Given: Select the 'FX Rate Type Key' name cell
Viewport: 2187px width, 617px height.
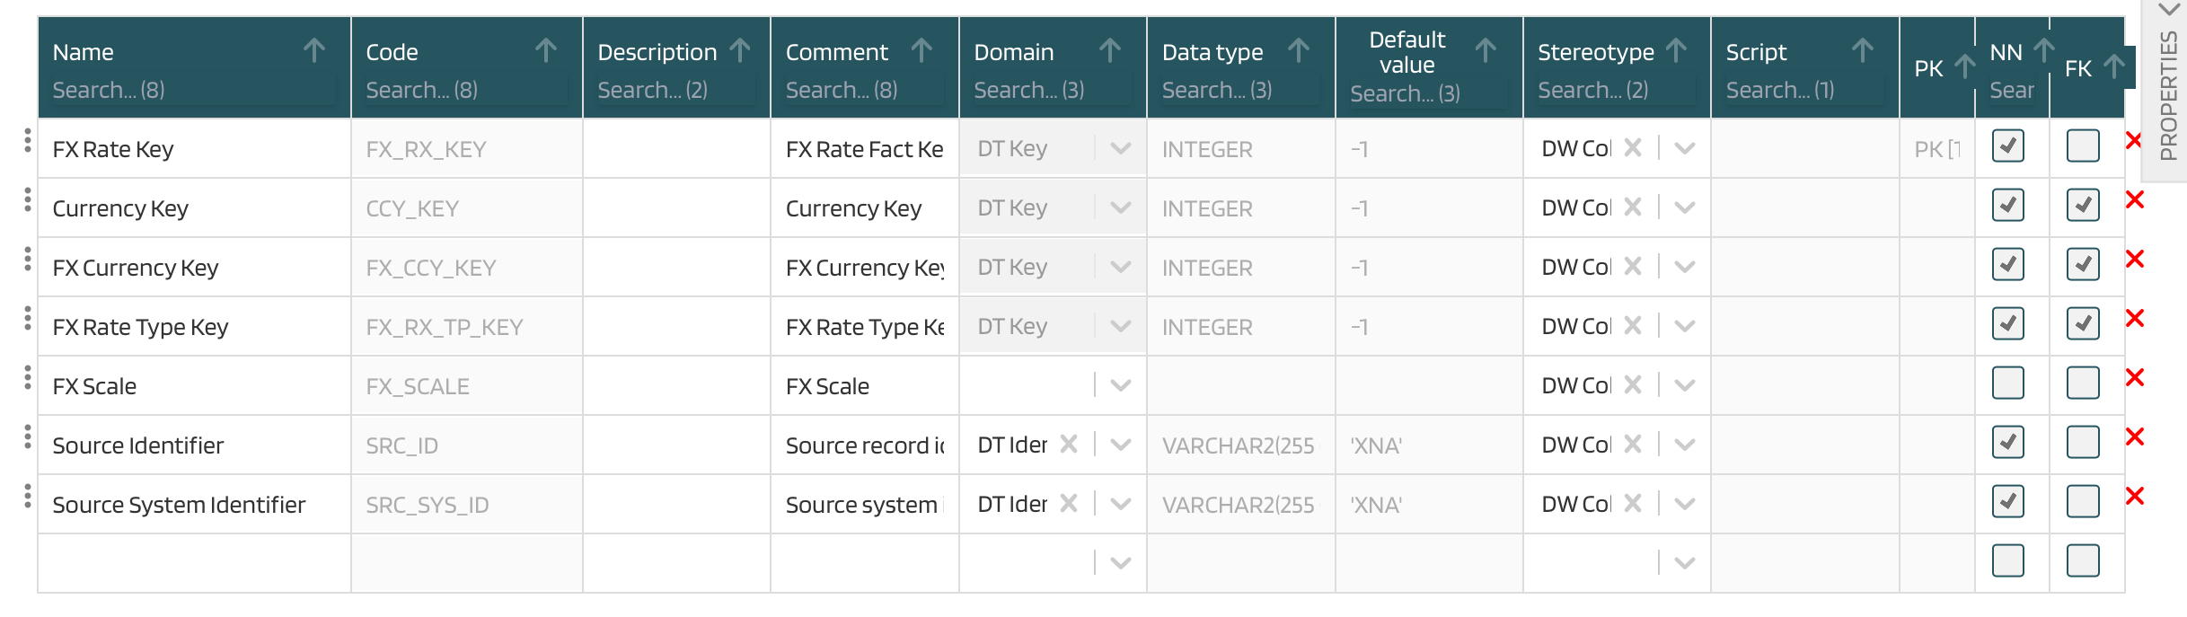Looking at the screenshot, I should (194, 327).
